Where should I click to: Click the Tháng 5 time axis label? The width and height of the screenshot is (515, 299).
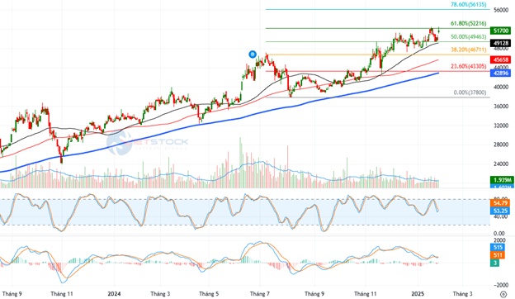point(209,293)
